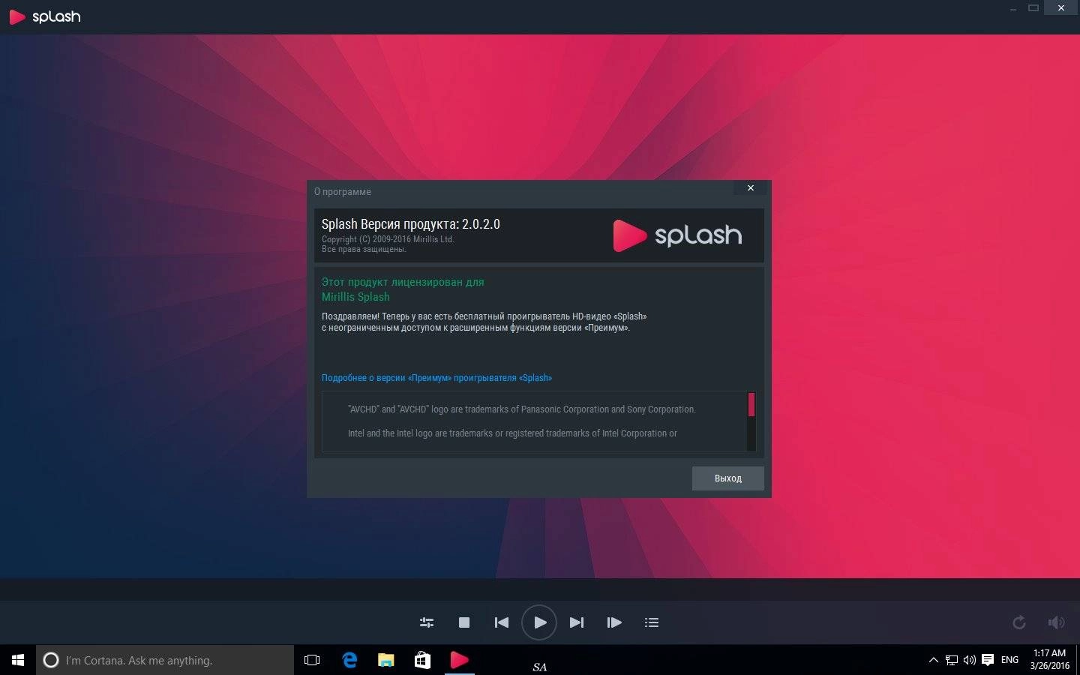
Task: Toggle the repeat icon
Action: (x=1019, y=622)
